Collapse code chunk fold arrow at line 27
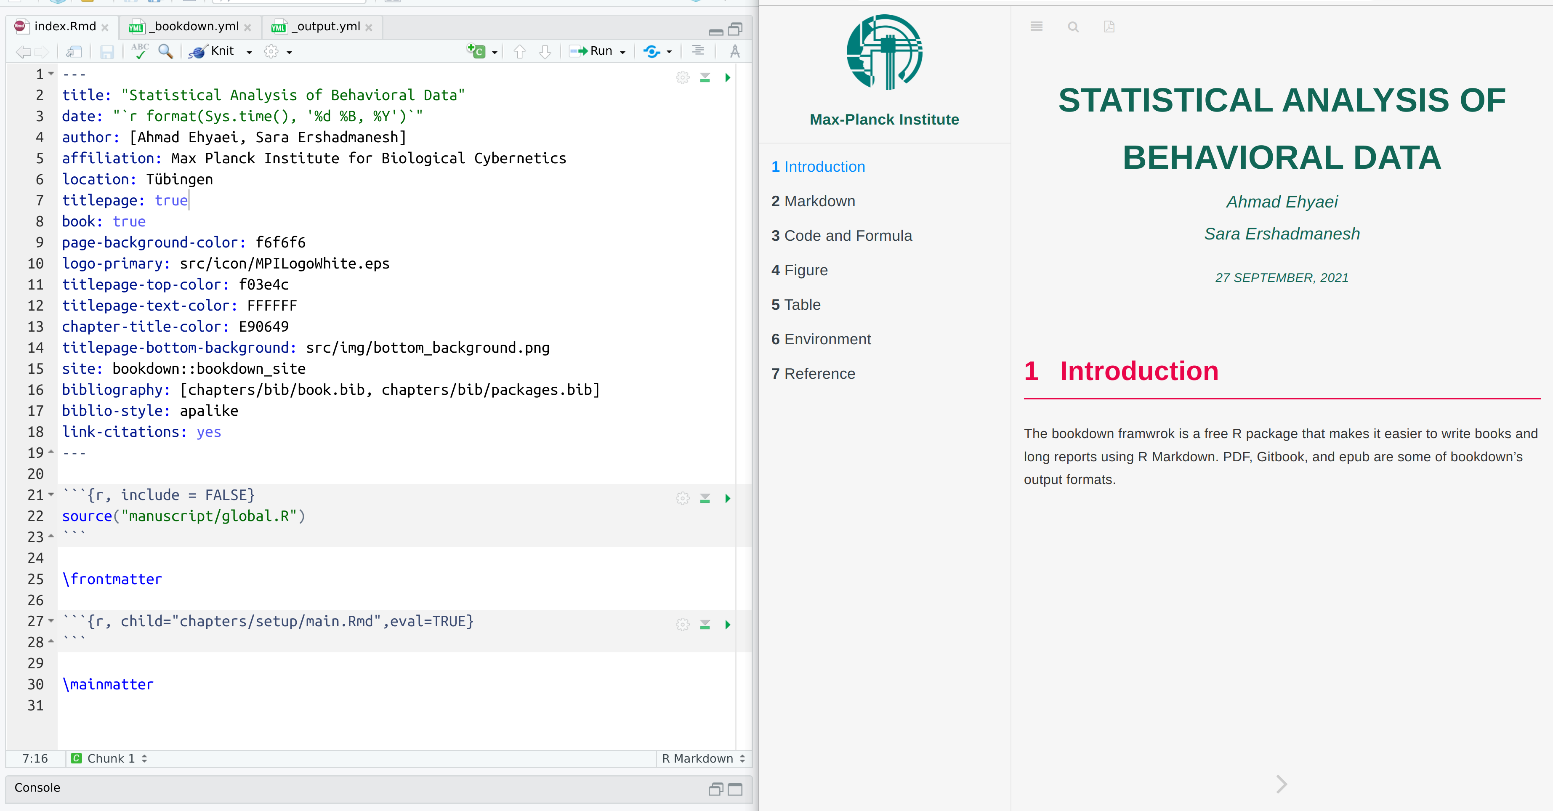The image size is (1553, 811). click(x=51, y=620)
